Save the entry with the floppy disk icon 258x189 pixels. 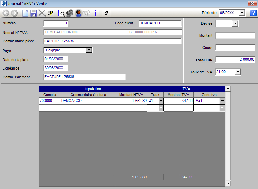click(33, 13)
